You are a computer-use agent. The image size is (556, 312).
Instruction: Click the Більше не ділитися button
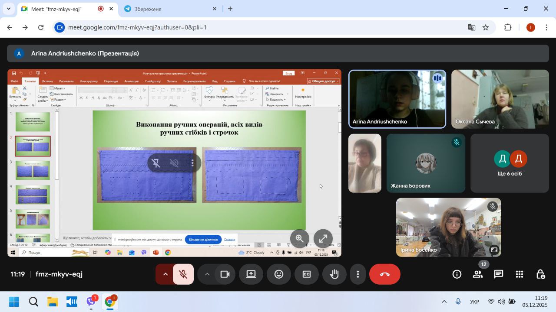(203, 239)
